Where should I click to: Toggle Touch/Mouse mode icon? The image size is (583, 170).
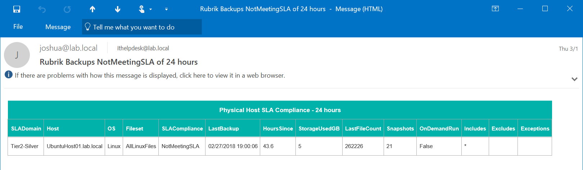click(x=142, y=9)
